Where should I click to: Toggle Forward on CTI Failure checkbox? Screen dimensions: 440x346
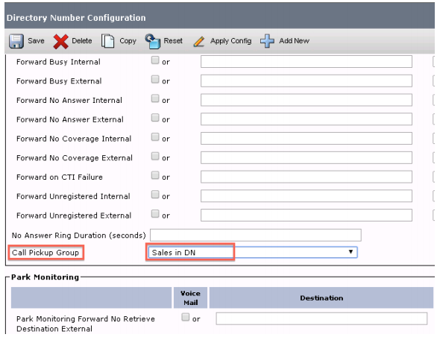tap(155, 175)
